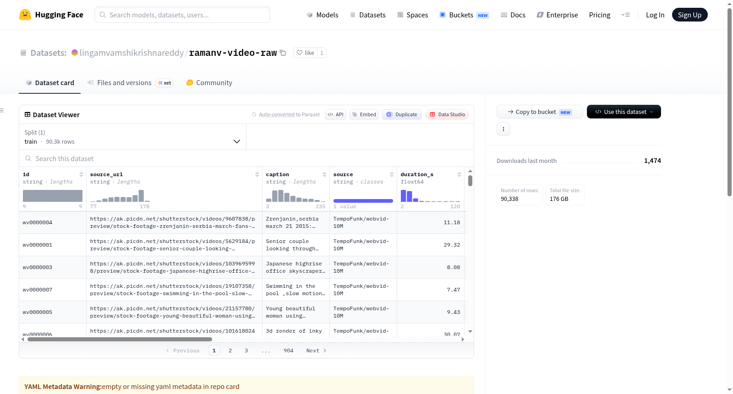
Task: Open the left sidebar toggle icon
Action: pos(2,110)
